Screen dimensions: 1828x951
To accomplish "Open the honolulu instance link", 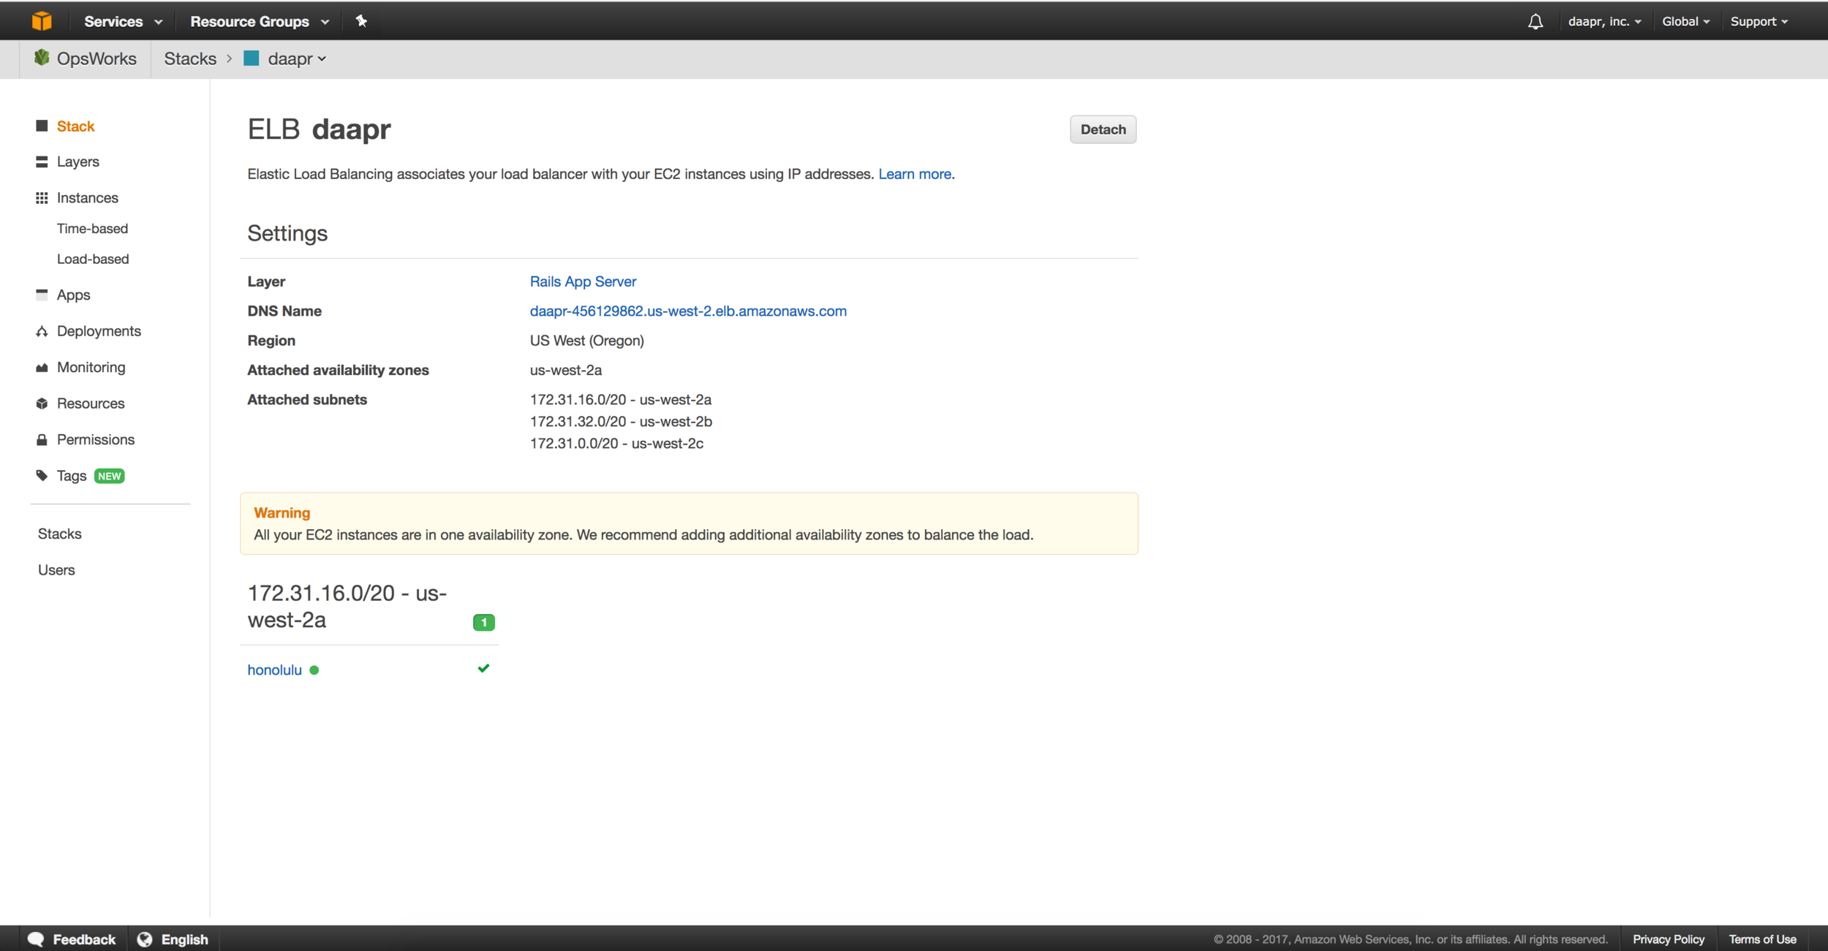I will pyautogui.click(x=274, y=670).
